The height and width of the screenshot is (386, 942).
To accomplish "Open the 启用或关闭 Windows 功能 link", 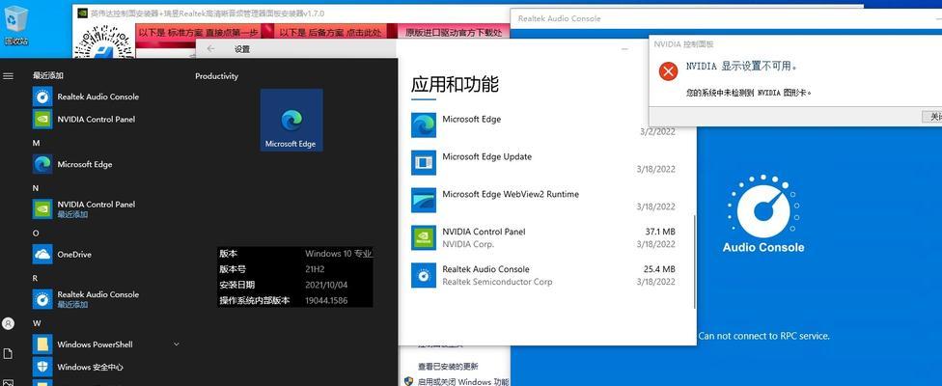I will [x=463, y=381].
